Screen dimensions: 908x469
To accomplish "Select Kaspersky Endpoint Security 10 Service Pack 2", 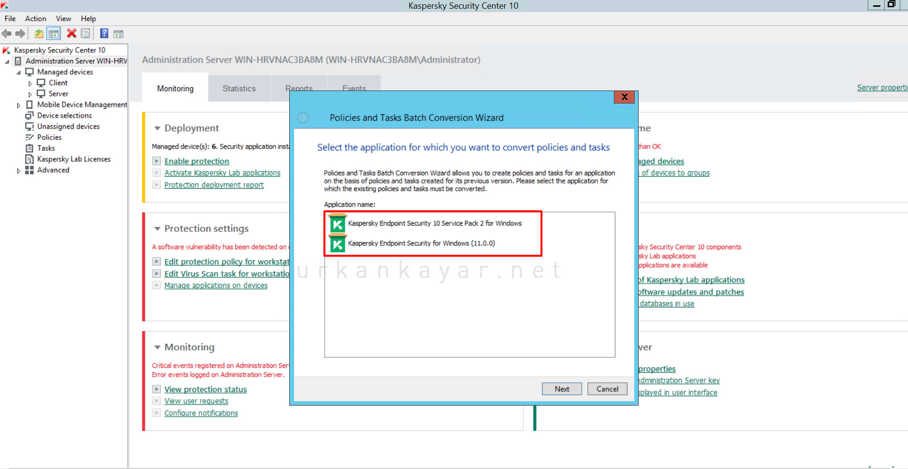I will 434,223.
